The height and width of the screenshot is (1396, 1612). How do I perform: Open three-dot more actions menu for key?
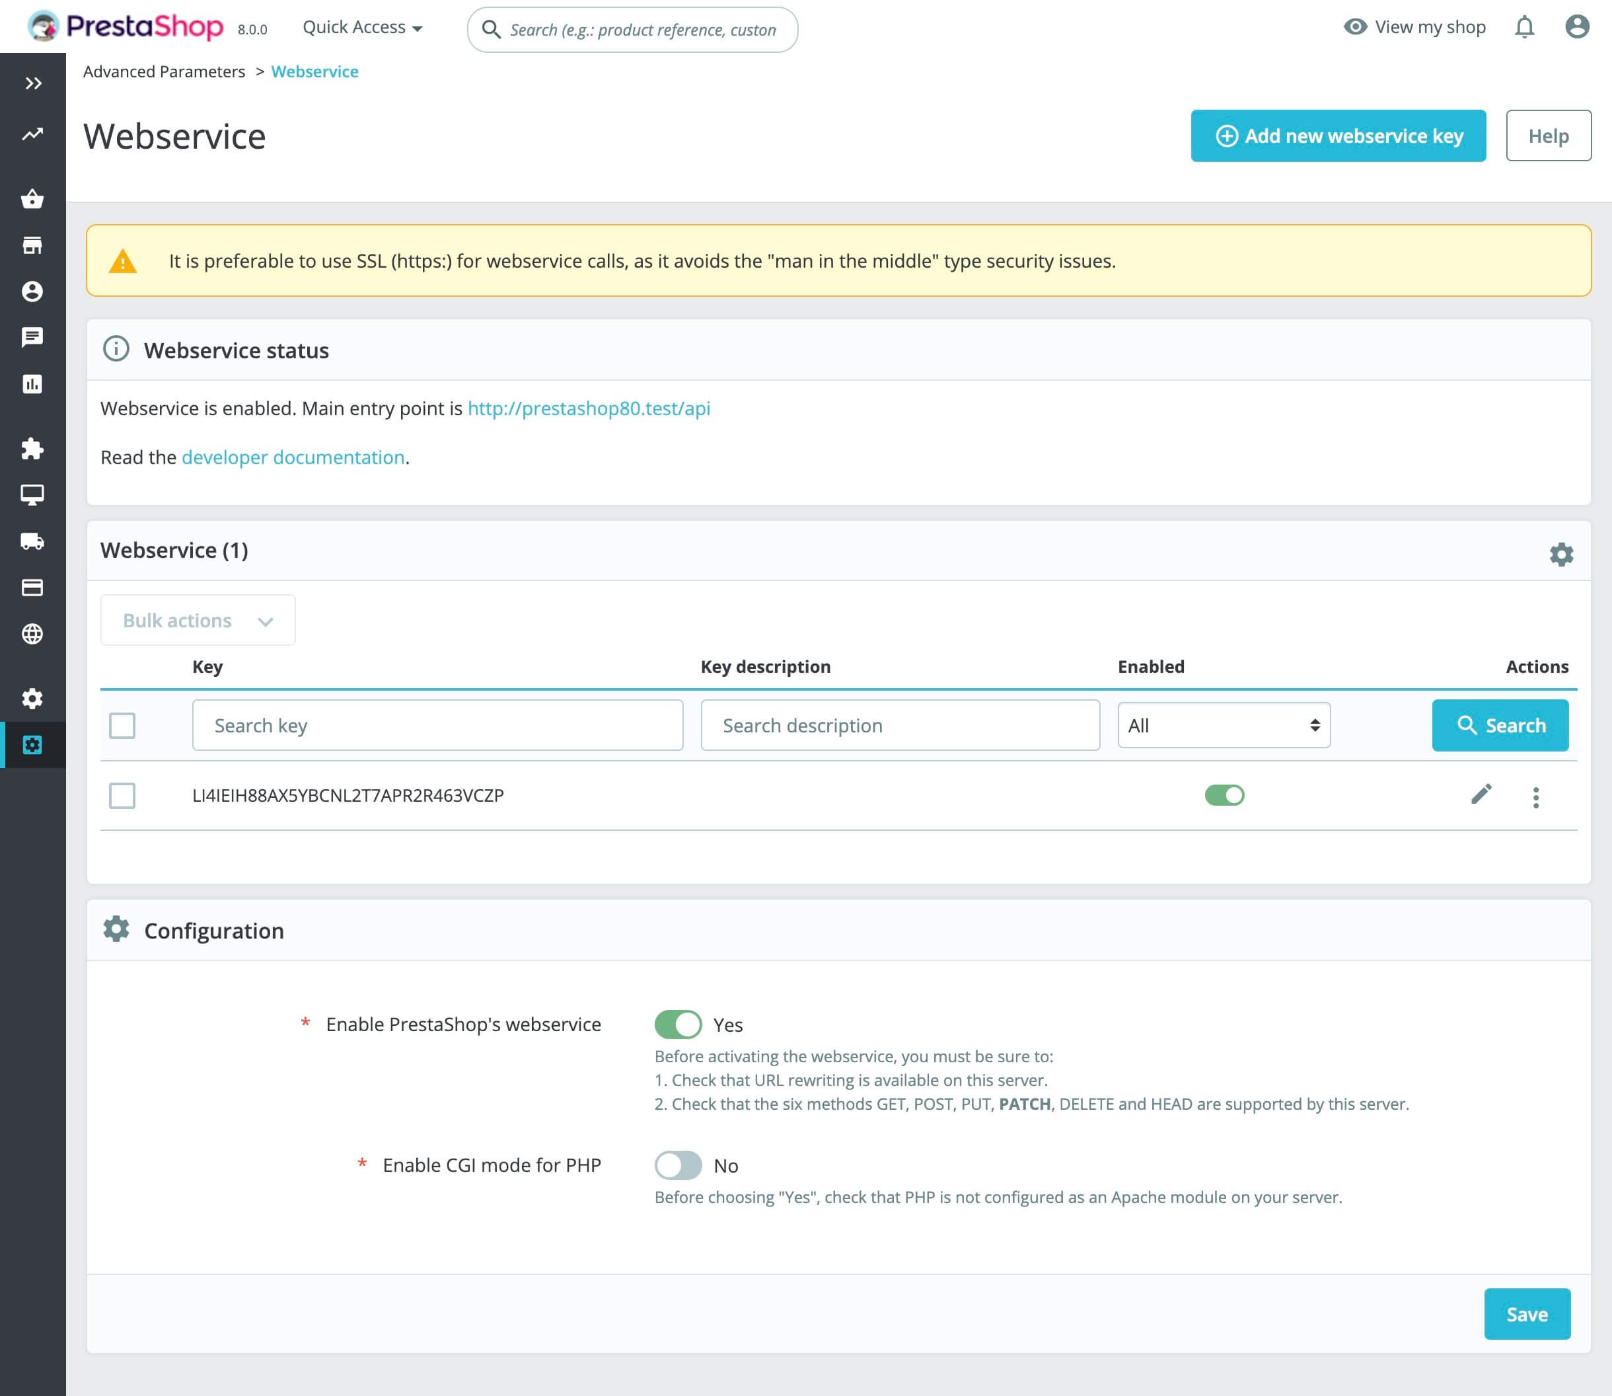(x=1535, y=797)
